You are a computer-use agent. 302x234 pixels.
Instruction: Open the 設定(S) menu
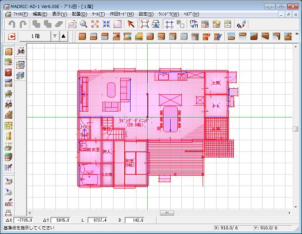tap(146, 14)
